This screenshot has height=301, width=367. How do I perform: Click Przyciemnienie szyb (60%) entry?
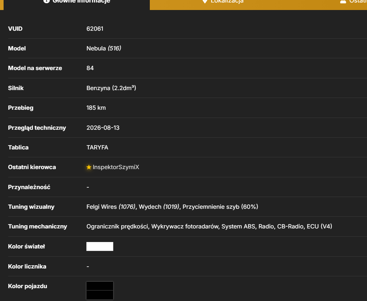coord(220,207)
